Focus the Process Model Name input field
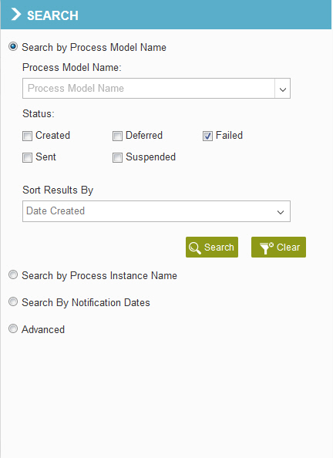This screenshot has width=333, height=458. [149, 89]
